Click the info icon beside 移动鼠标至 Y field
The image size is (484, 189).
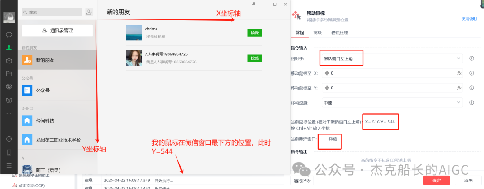coord(471,88)
